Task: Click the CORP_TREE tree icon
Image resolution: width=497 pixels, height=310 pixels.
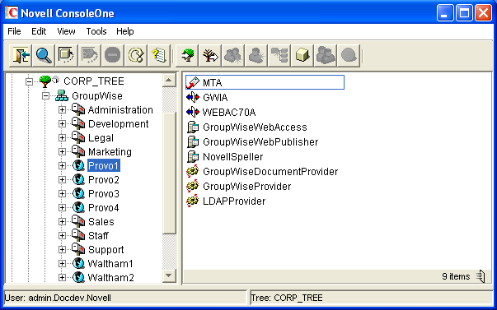Action: tap(45, 81)
